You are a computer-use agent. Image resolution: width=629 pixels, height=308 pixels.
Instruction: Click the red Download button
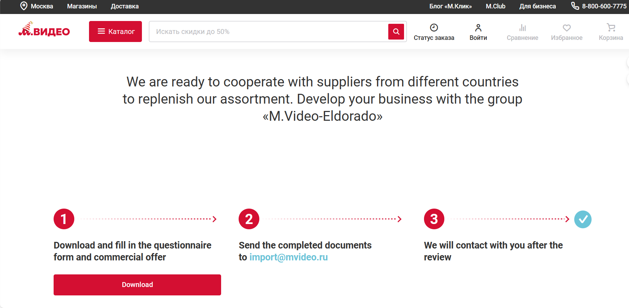point(137,285)
